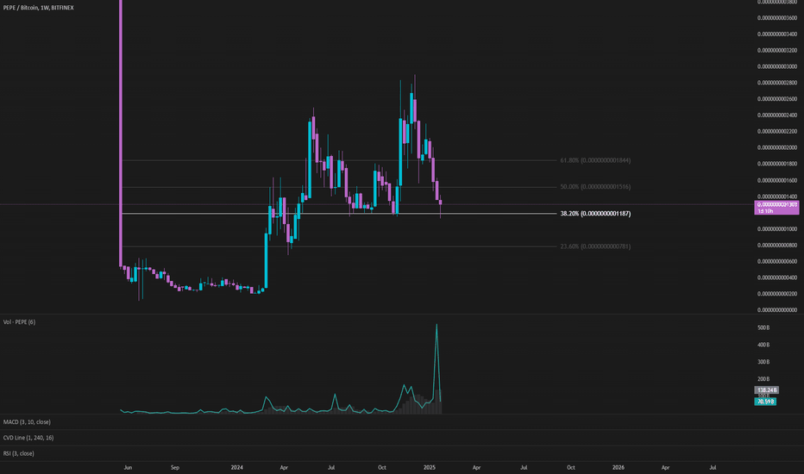This screenshot has height=474, width=804.
Task: Expand the RSI (3, close) indicator pane
Action: click(x=18, y=453)
